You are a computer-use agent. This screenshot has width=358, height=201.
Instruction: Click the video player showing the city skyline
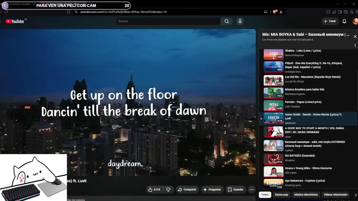(x=128, y=102)
